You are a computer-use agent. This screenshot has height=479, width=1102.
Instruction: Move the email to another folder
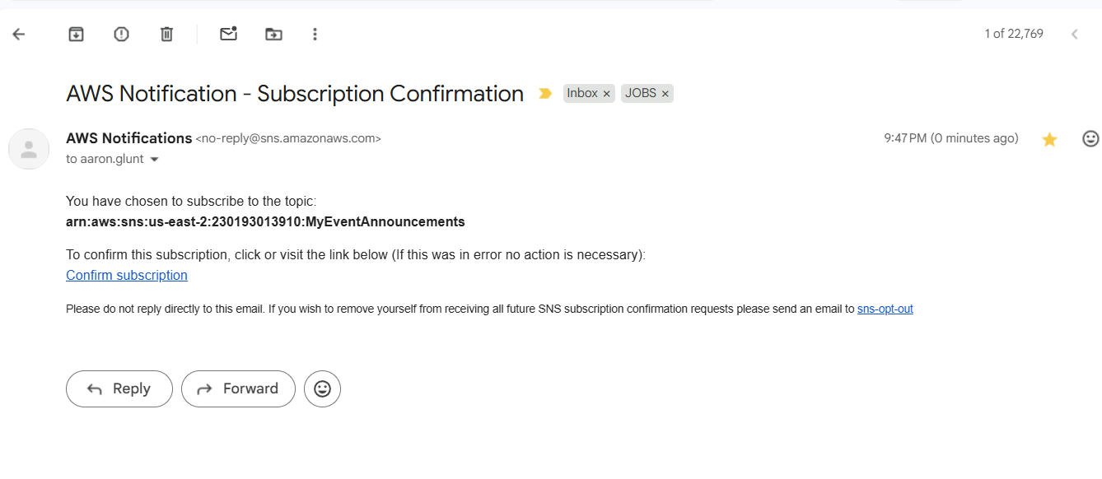point(273,34)
